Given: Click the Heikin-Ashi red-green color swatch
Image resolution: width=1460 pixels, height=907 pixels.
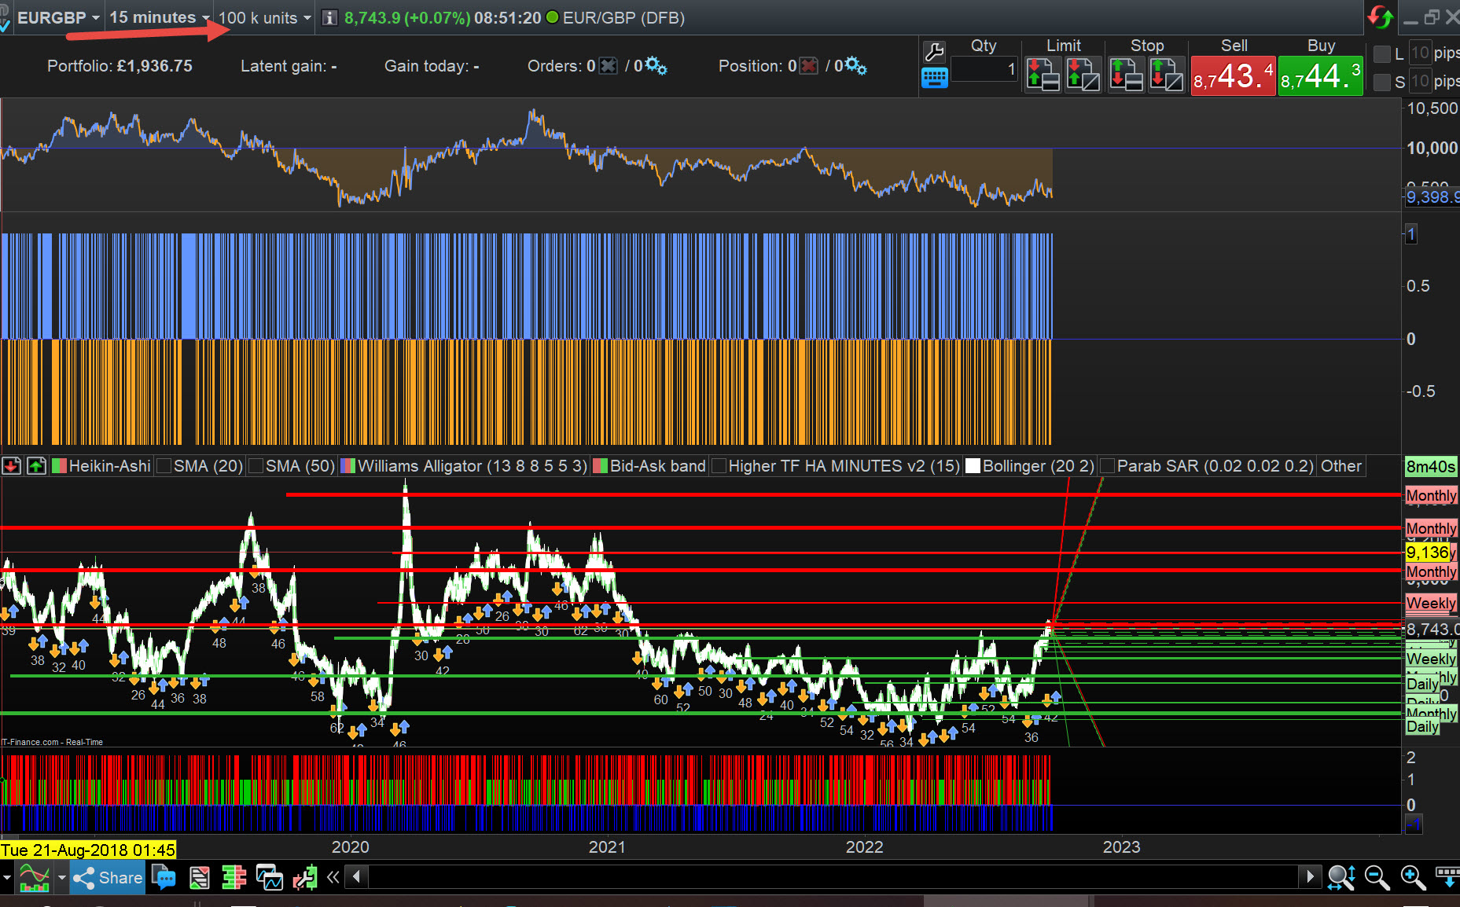Looking at the screenshot, I should [59, 466].
